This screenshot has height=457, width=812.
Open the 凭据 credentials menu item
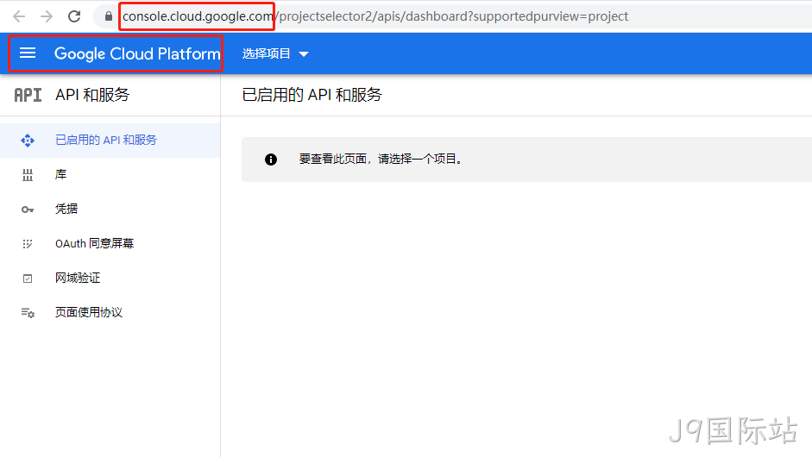point(110,209)
